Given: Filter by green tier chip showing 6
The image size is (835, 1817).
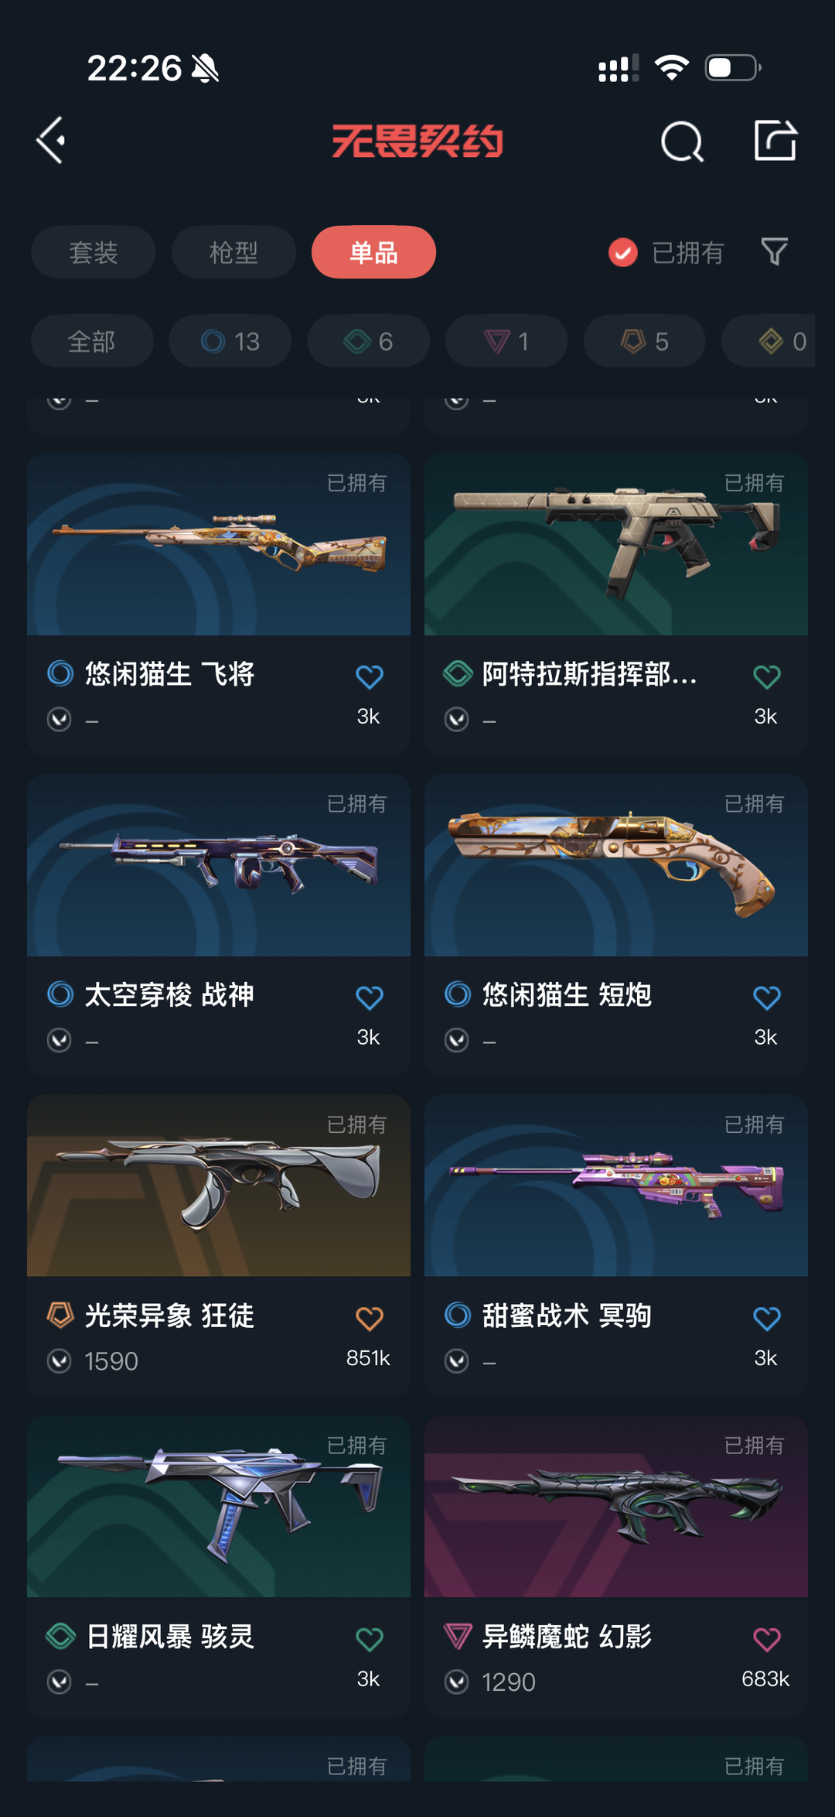Looking at the screenshot, I should click(369, 341).
